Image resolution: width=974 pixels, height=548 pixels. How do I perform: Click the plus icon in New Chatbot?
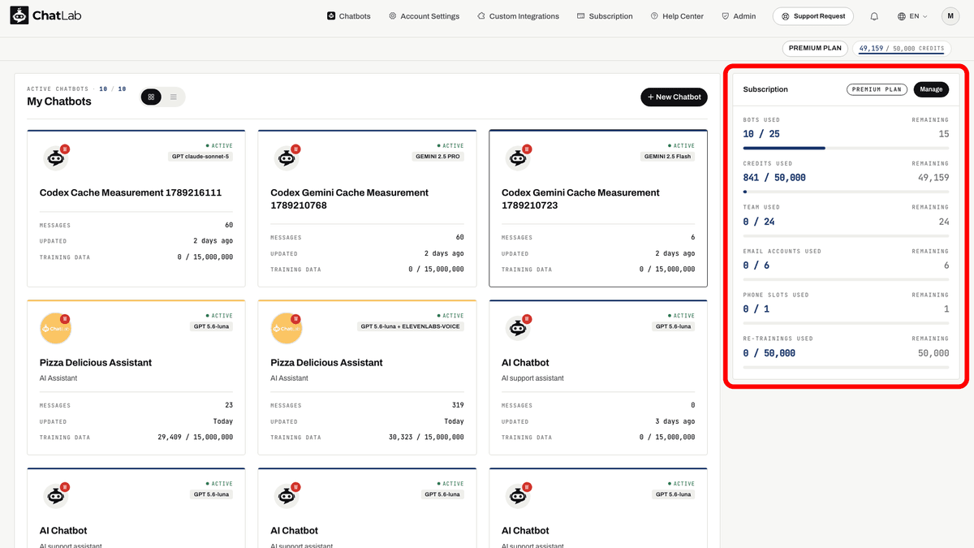[650, 97]
